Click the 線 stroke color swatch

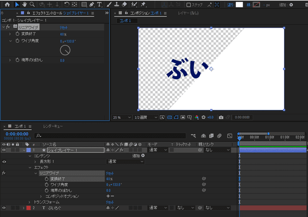[x=257, y=5]
